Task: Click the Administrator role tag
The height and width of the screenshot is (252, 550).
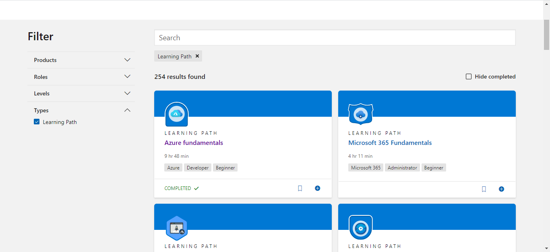Action: coord(402,167)
